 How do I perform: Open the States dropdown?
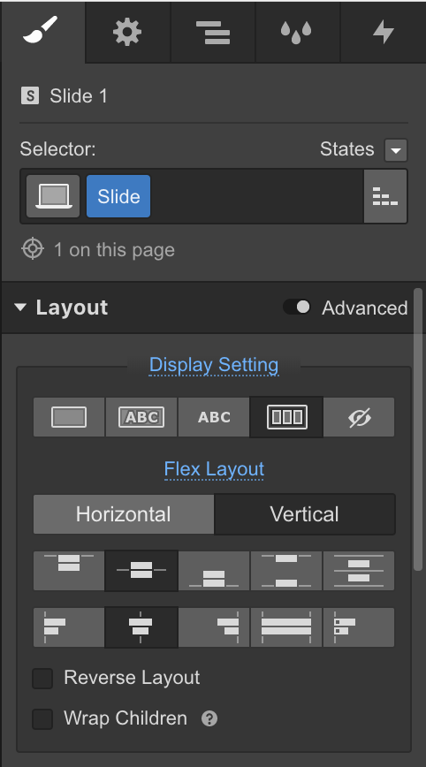(x=396, y=149)
